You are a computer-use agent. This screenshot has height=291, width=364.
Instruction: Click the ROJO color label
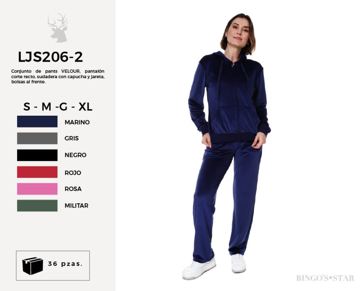tap(73, 173)
